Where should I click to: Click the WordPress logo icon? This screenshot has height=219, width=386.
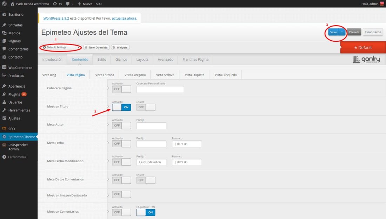pyautogui.click(x=4, y=4)
